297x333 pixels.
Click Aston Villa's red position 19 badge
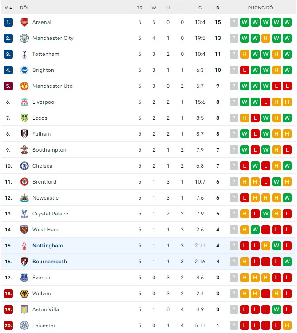pyautogui.click(x=8, y=309)
